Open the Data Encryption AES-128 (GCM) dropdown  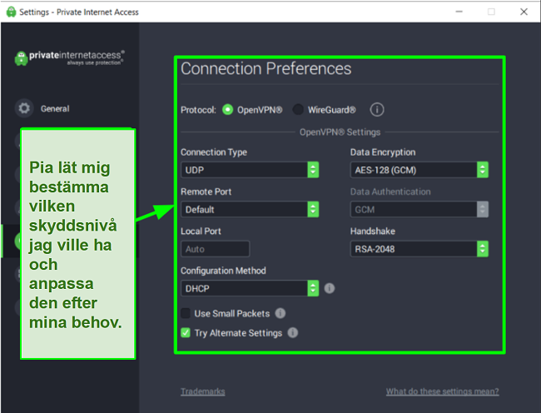click(419, 170)
